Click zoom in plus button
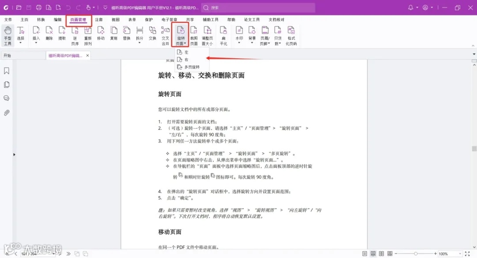 [x=435, y=254]
